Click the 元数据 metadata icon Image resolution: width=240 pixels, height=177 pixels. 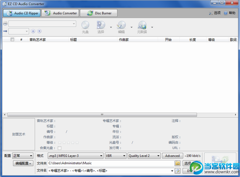coord(142,27)
